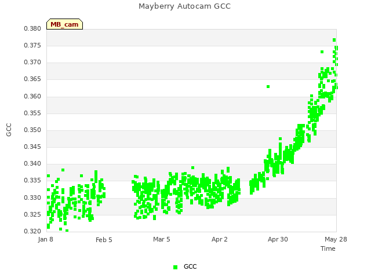Image resolution: width=371 pixels, height=278 pixels.
Task: Select the May 28 x-axis label
Action: [336, 239]
